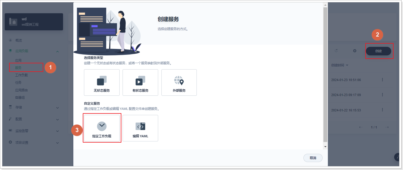
Task: Select the 外部服务 external service card
Action: click(179, 82)
